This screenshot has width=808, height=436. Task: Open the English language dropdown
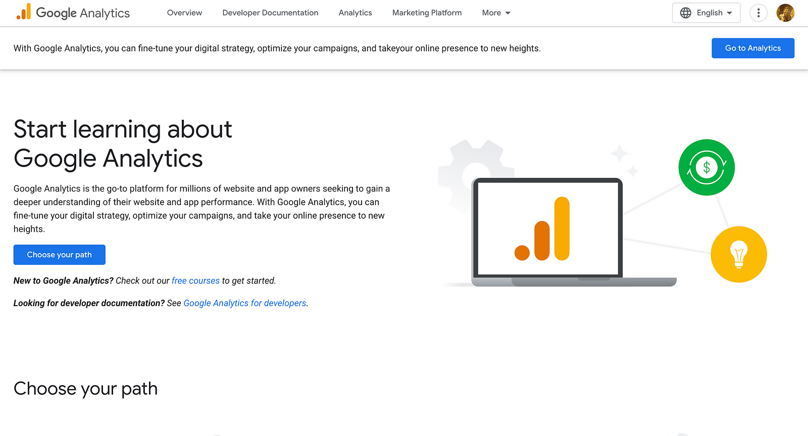point(706,13)
